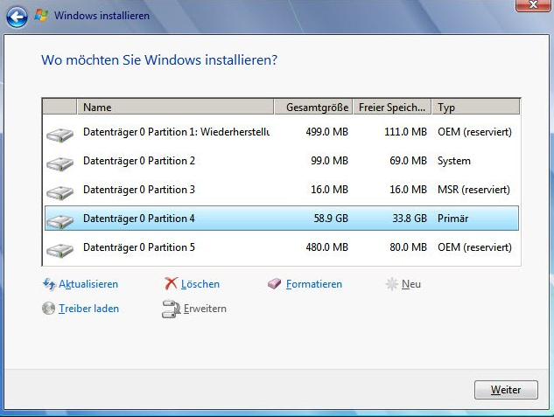Select row Datenträger 0 Partition 1: Wiederherstellung

coord(282,132)
